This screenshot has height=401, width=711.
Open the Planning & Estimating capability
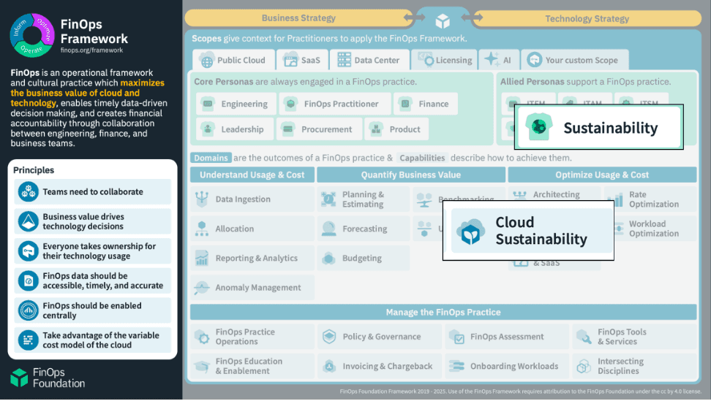pyautogui.click(x=364, y=199)
